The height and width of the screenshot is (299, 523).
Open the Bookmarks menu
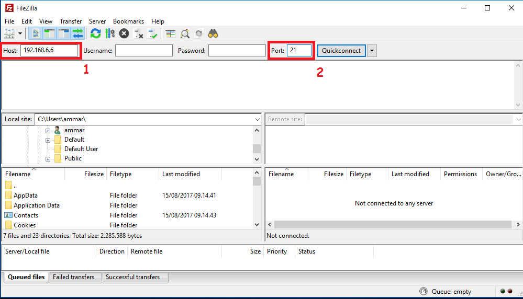pos(128,21)
